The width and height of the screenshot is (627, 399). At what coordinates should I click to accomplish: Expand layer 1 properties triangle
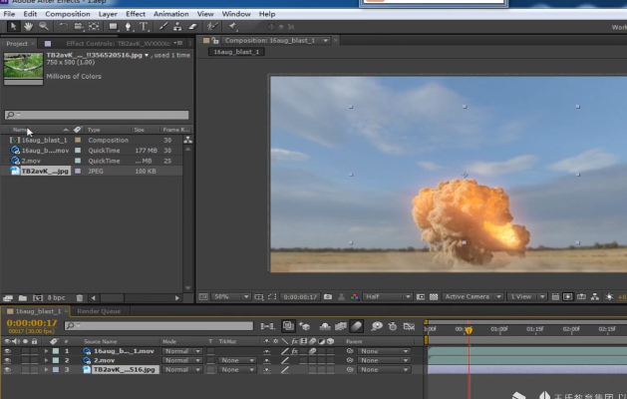(46, 351)
